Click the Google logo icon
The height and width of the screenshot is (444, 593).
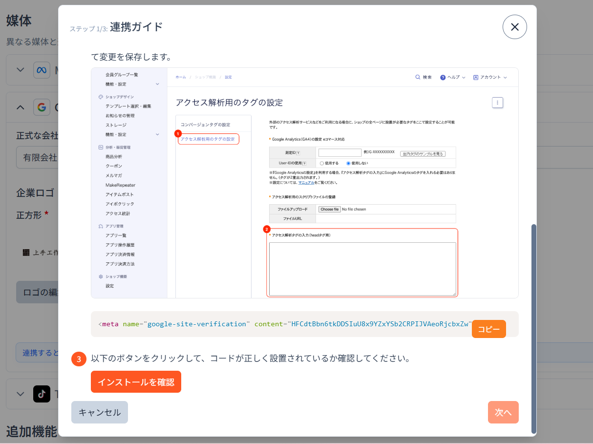pyautogui.click(x=42, y=107)
